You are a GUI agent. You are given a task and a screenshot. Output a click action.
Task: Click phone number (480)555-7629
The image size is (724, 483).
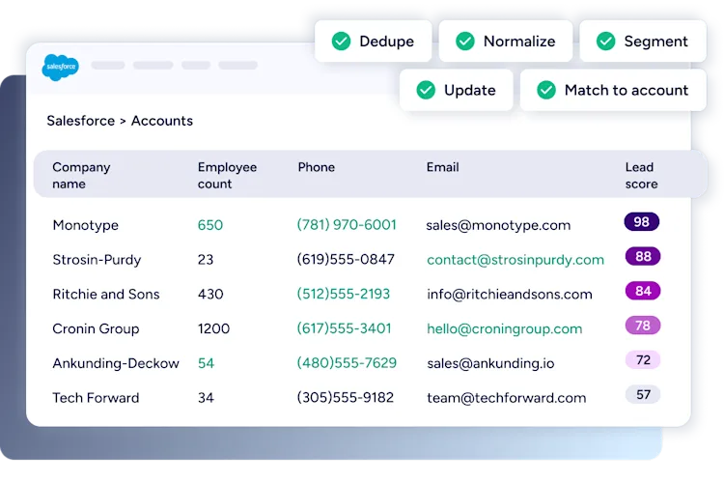point(347,363)
